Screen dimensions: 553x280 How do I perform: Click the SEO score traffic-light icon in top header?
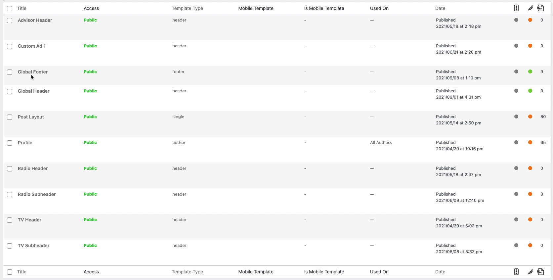tap(516, 8)
